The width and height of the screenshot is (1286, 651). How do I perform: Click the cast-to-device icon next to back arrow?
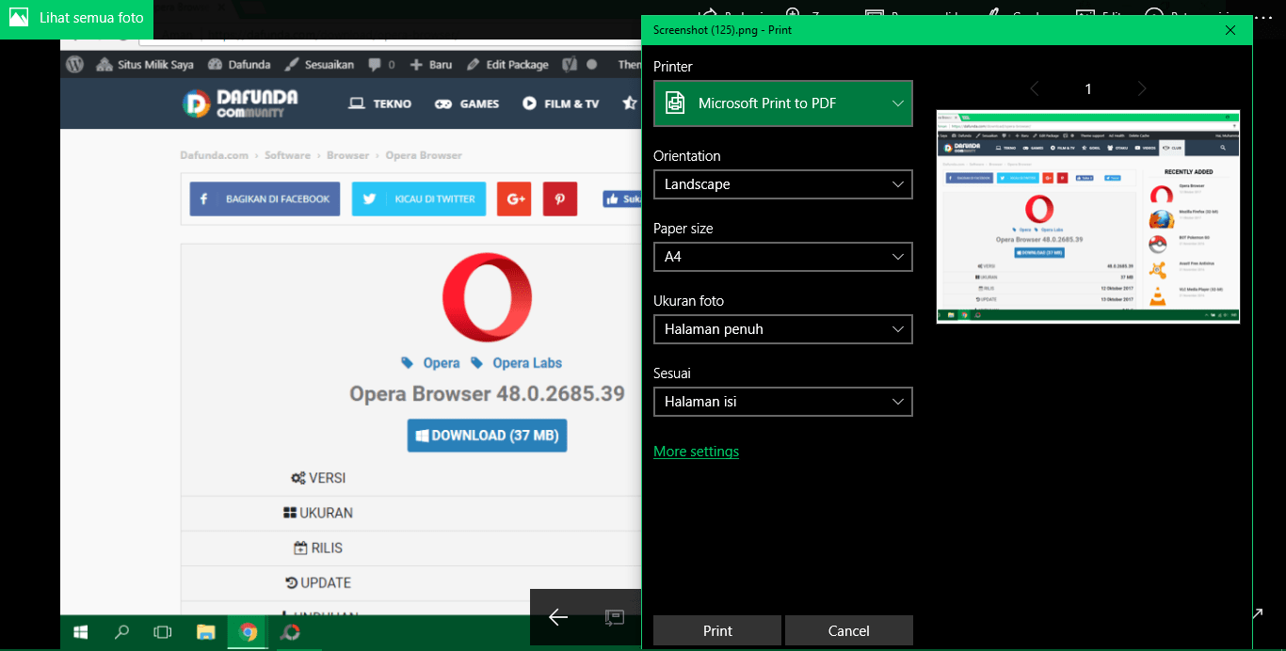click(614, 617)
